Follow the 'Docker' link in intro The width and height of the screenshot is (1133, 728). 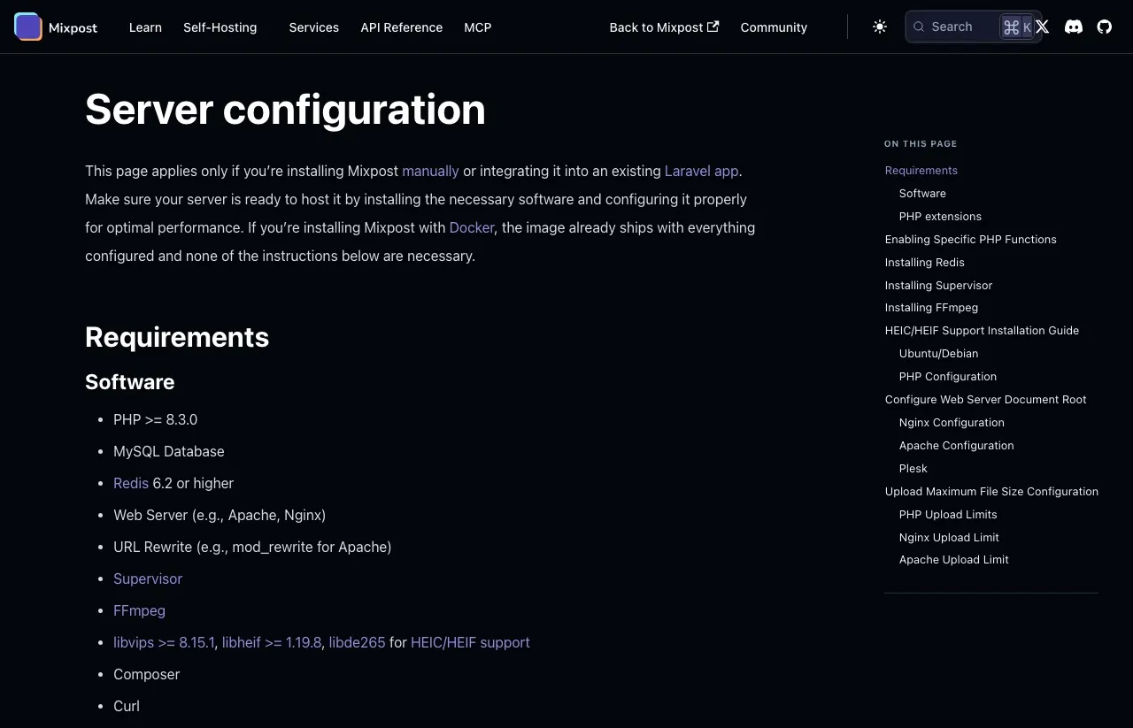472,227
